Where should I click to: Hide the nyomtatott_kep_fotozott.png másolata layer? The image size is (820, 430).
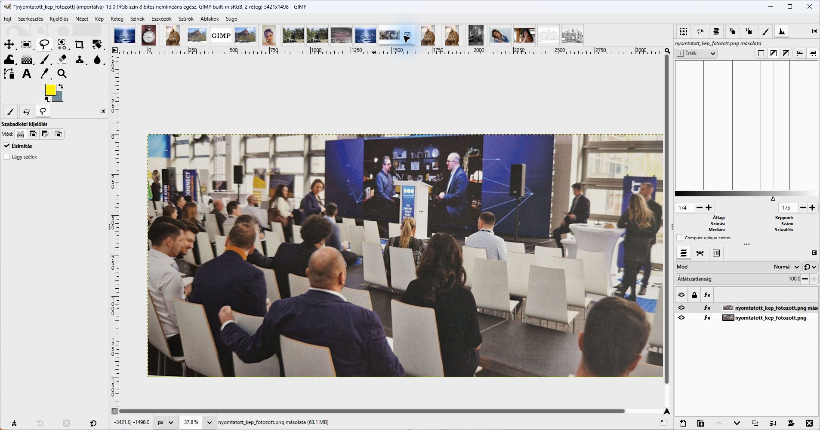pos(681,308)
